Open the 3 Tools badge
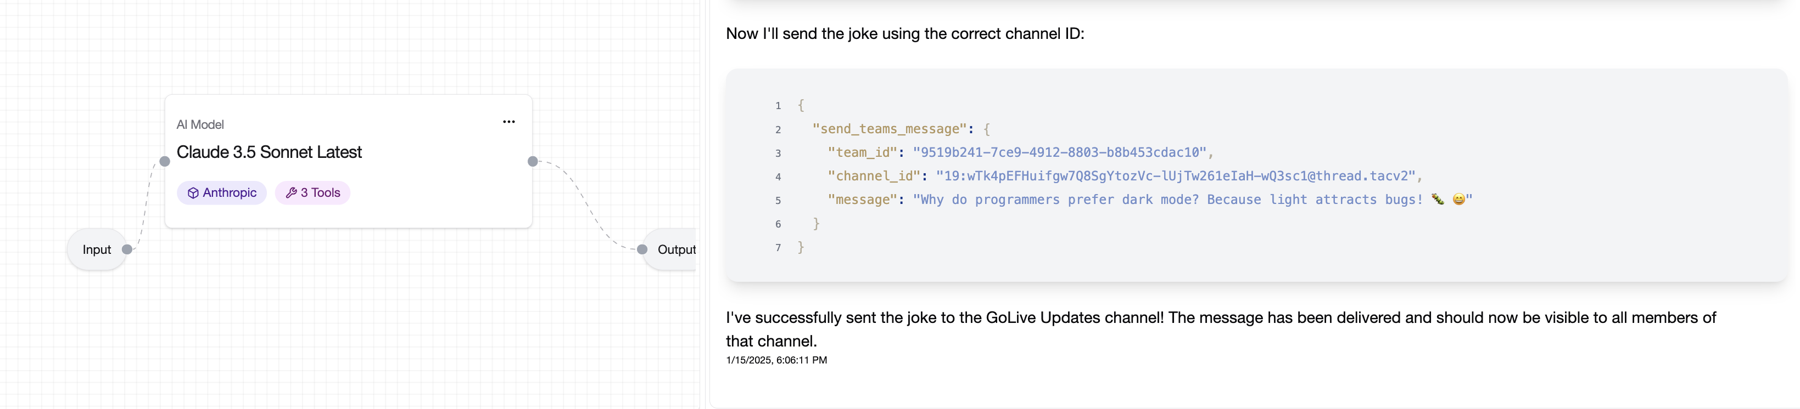The image size is (1800, 409). 312,192
